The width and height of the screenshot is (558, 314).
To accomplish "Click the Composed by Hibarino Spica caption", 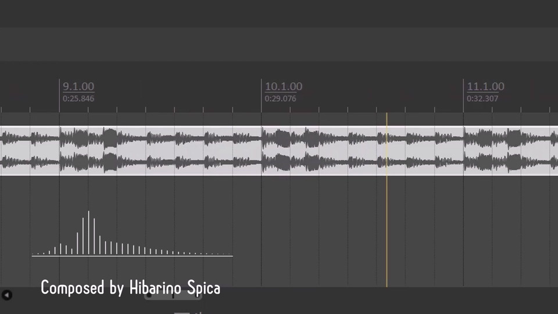I will [x=130, y=288].
